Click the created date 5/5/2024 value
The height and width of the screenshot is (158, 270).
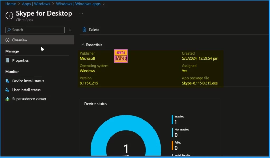tap(200, 58)
